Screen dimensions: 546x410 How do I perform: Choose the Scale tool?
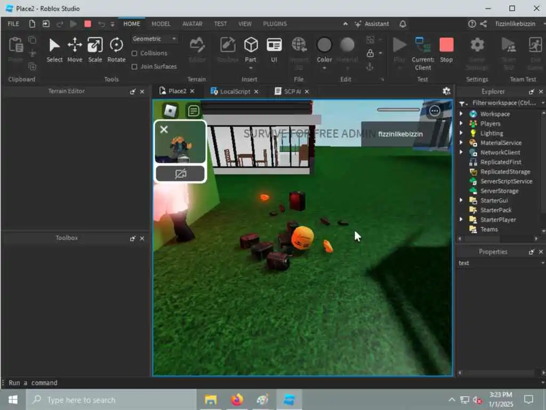95,50
